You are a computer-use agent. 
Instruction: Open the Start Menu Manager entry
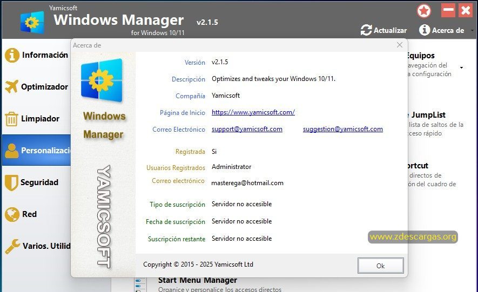pyautogui.click(x=197, y=280)
